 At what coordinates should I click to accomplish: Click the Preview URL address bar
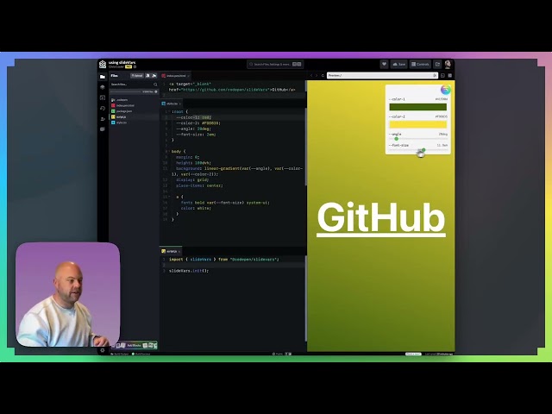click(x=382, y=75)
